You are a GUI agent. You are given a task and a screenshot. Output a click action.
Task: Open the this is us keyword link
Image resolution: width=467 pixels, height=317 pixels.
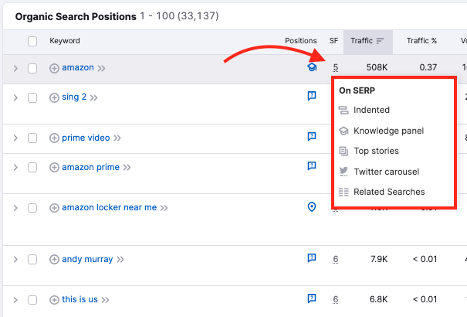80,299
